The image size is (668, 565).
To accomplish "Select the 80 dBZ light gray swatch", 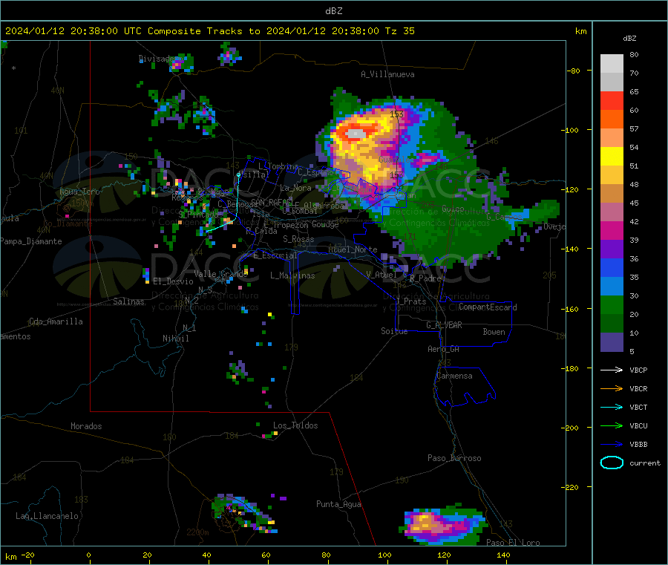I will tap(612, 64).
